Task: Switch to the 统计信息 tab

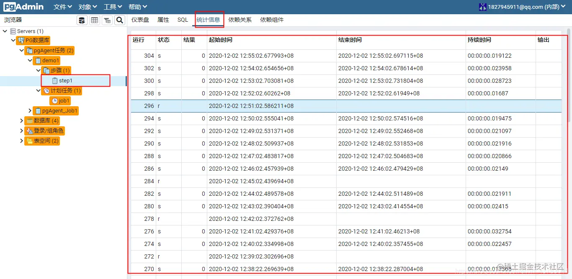Action: click(208, 20)
